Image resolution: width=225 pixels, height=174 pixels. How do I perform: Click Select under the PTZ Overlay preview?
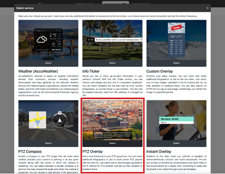click(x=112, y=143)
